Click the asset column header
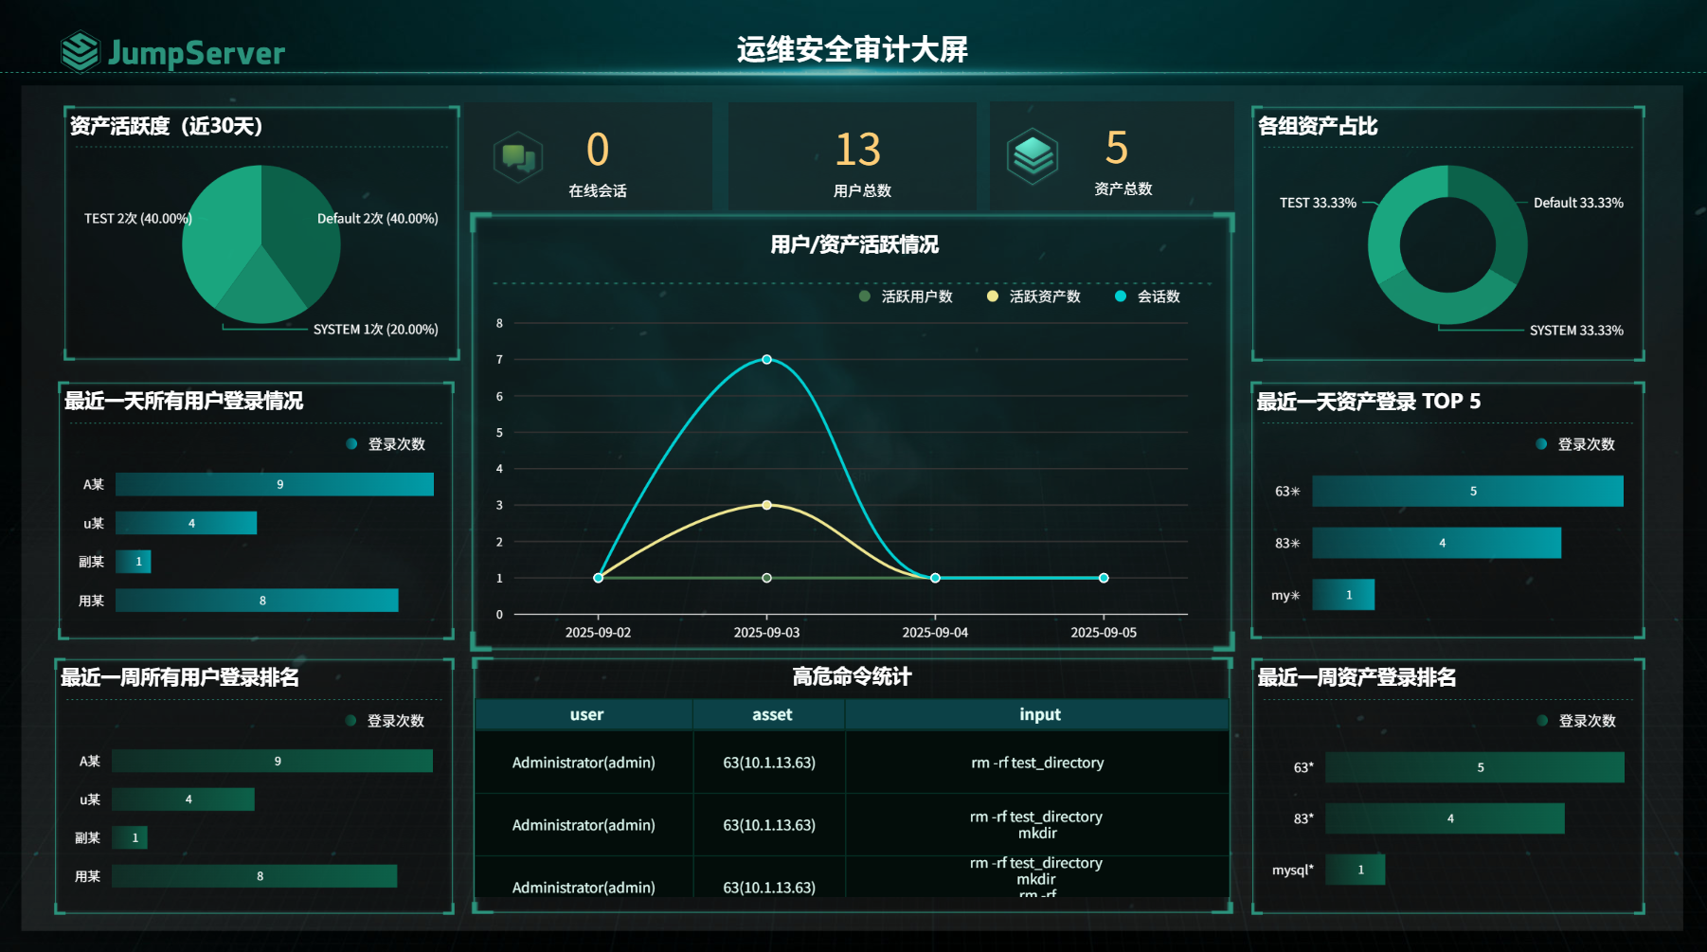 click(771, 715)
